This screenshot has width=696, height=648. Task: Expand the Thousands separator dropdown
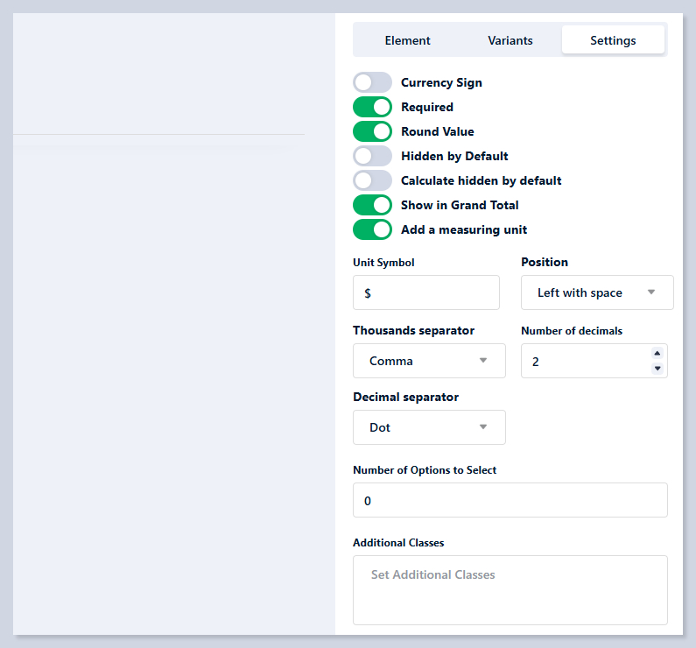[429, 361]
